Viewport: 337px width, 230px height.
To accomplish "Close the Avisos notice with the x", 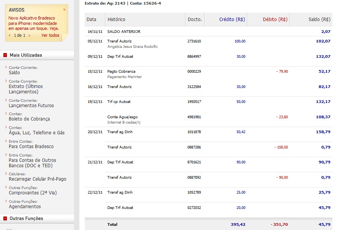I will click(x=64, y=10).
